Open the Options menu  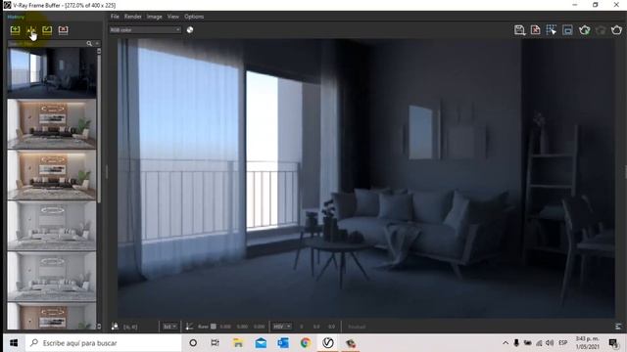(194, 17)
